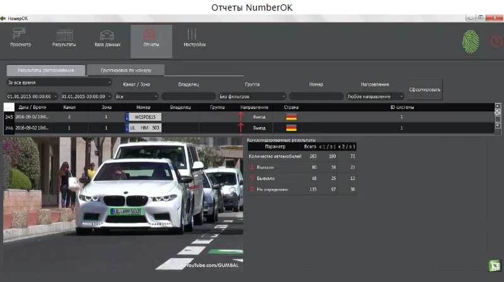Expand the Любое направление dropdown
The width and height of the screenshot is (504, 282).
(x=375, y=96)
